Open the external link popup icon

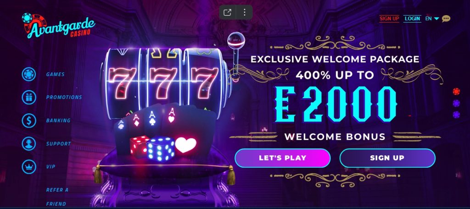click(x=228, y=12)
